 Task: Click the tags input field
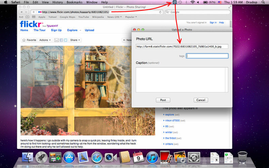207,56
